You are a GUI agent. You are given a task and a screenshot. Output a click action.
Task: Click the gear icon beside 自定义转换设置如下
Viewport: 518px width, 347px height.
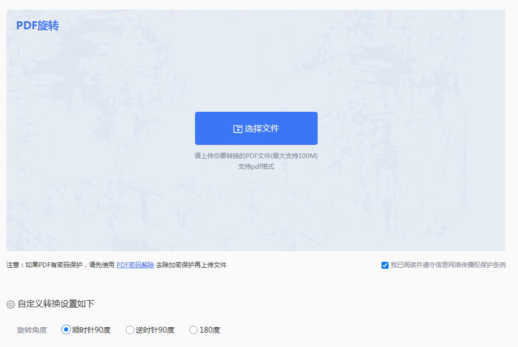coord(11,302)
